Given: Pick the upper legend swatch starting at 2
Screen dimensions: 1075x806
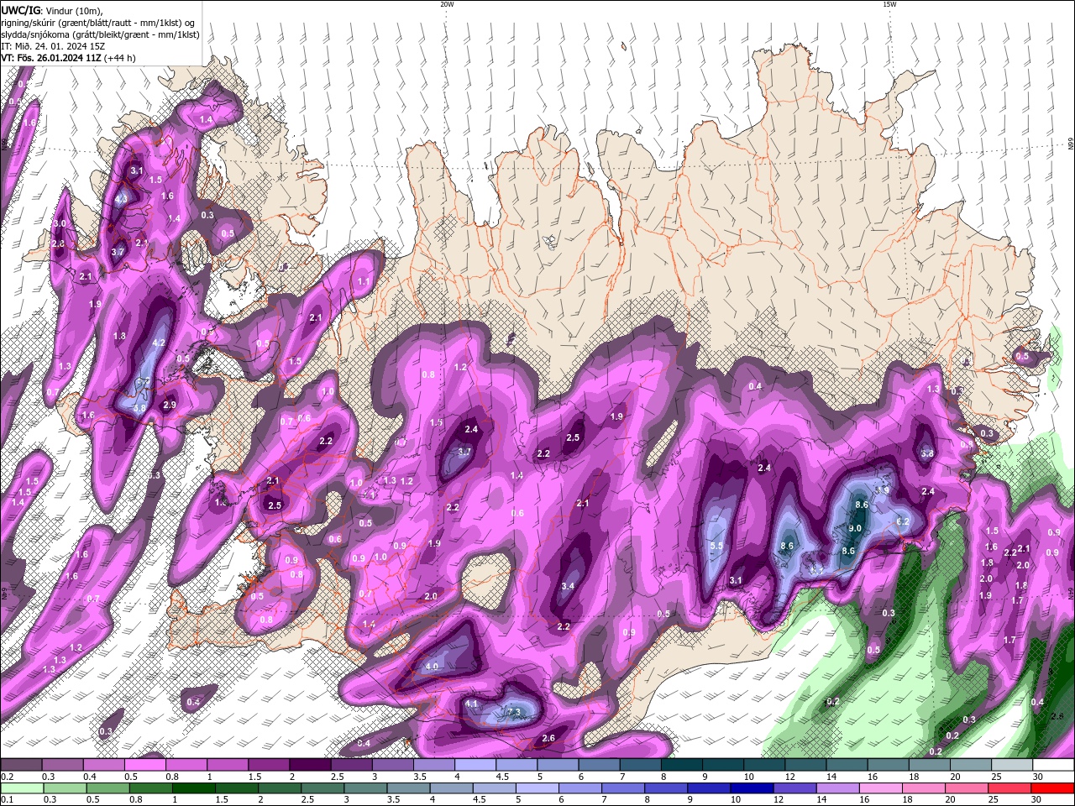Looking at the screenshot, I should (310, 765).
